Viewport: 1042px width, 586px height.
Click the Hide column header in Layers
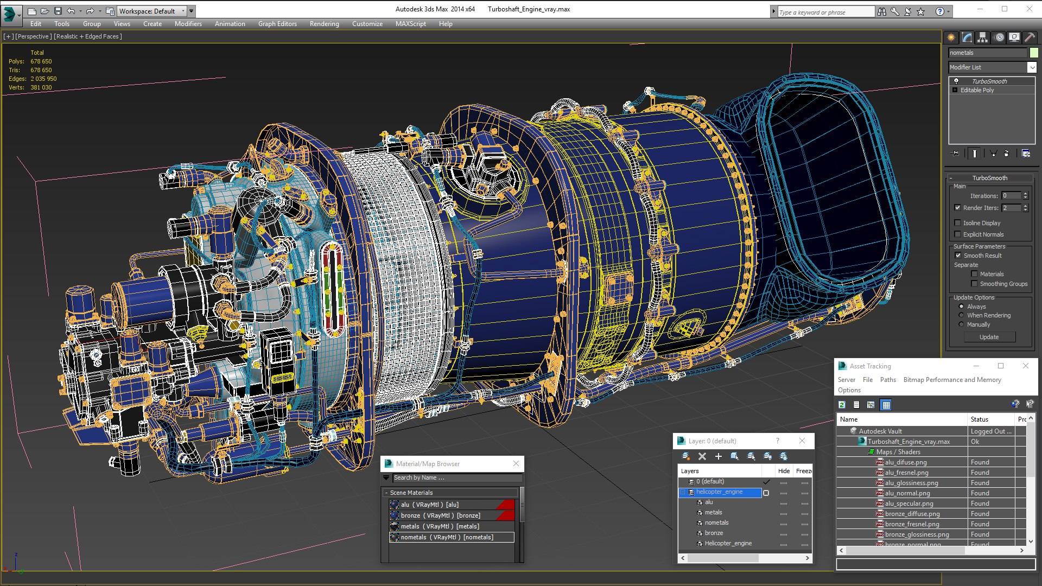point(784,471)
